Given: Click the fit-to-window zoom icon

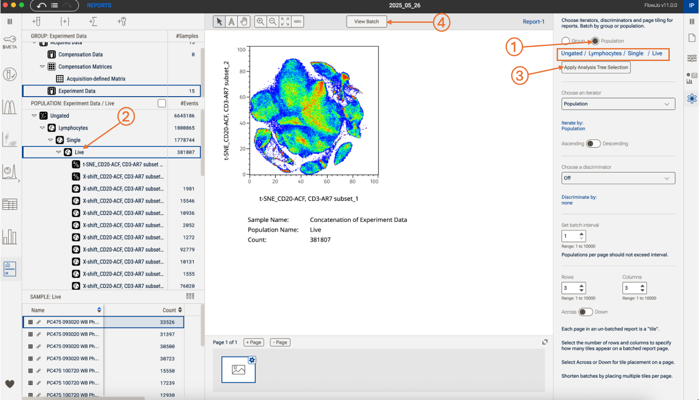Looking at the screenshot, I should point(285,21).
